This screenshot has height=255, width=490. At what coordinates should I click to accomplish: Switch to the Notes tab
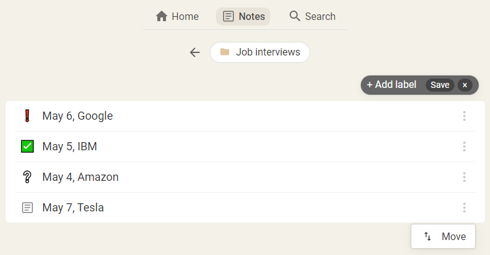tap(243, 16)
